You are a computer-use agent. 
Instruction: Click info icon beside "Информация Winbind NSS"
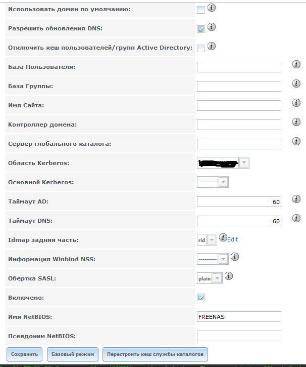pos(234,257)
